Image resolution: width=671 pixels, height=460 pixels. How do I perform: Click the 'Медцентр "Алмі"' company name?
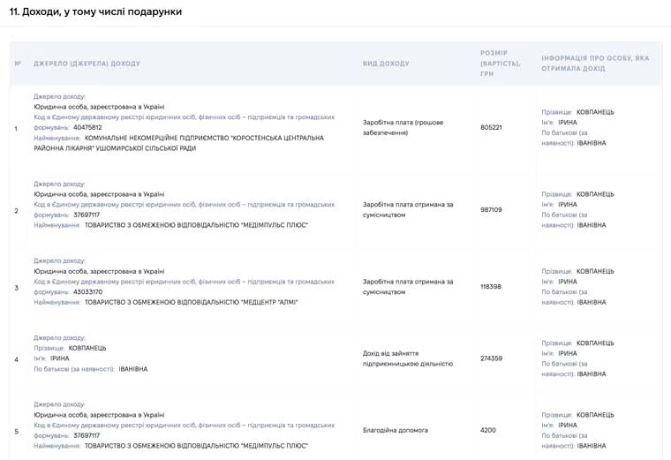point(269,302)
